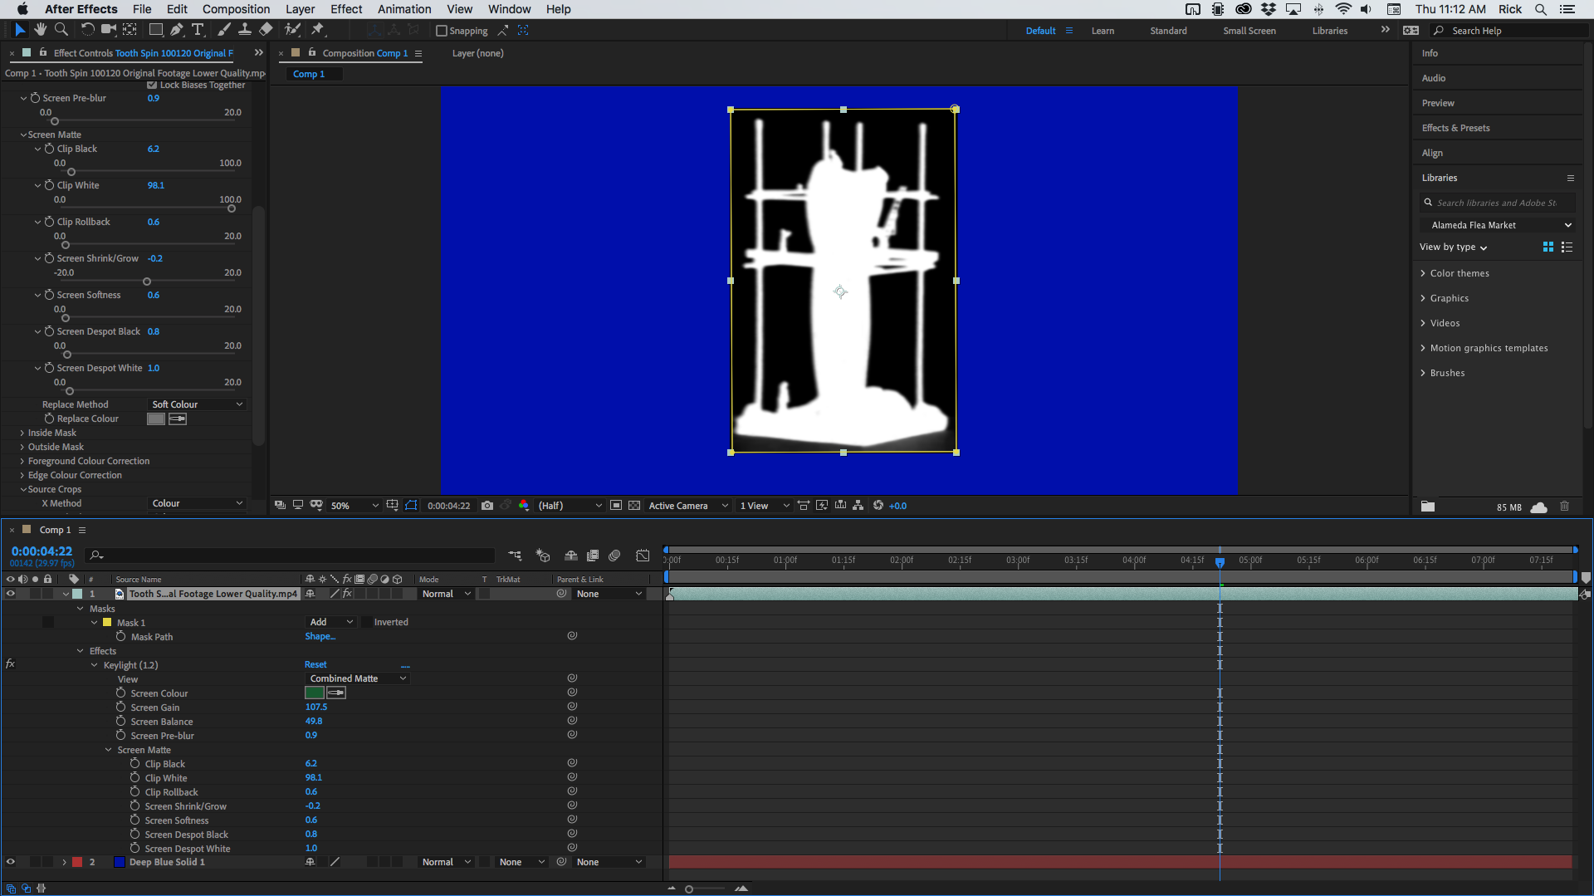
Task: Click the Replace Colour swatch
Action: pos(155,419)
